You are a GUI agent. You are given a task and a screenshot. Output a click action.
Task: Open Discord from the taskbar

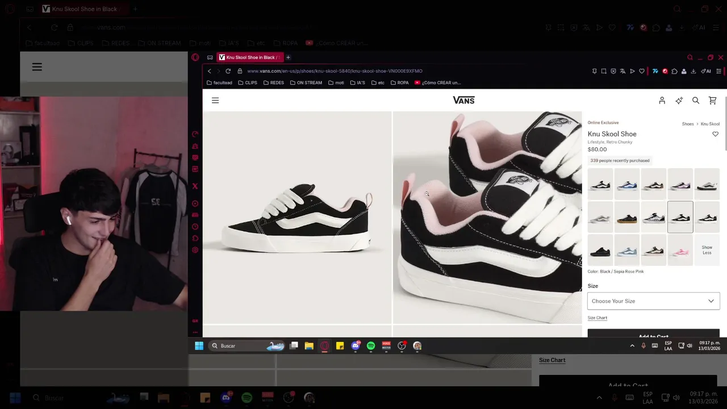tap(356, 345)
